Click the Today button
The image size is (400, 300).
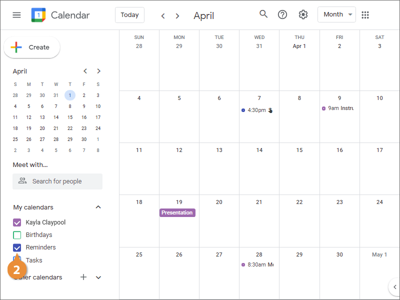(129, 15)
